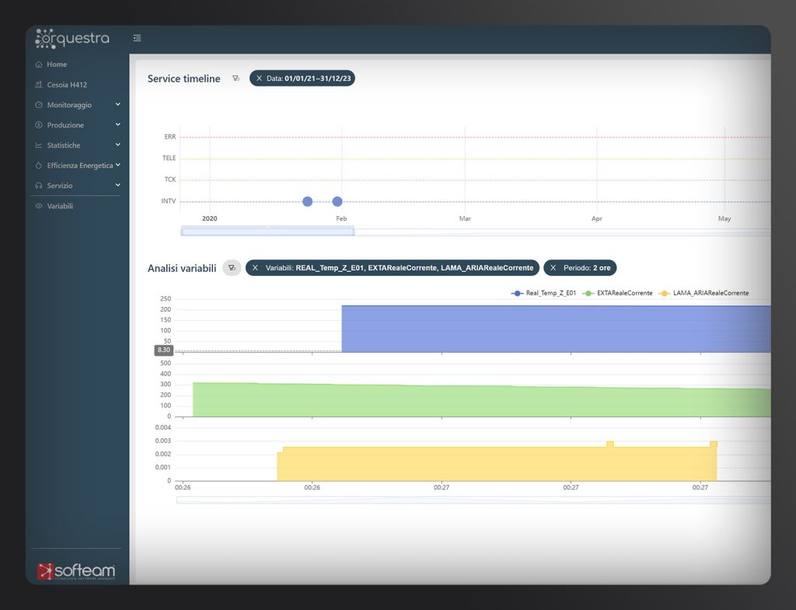
Task: Click the orquestra logo
Action: pos(72,37)
